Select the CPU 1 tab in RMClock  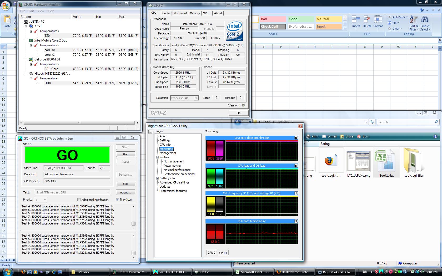223,253
